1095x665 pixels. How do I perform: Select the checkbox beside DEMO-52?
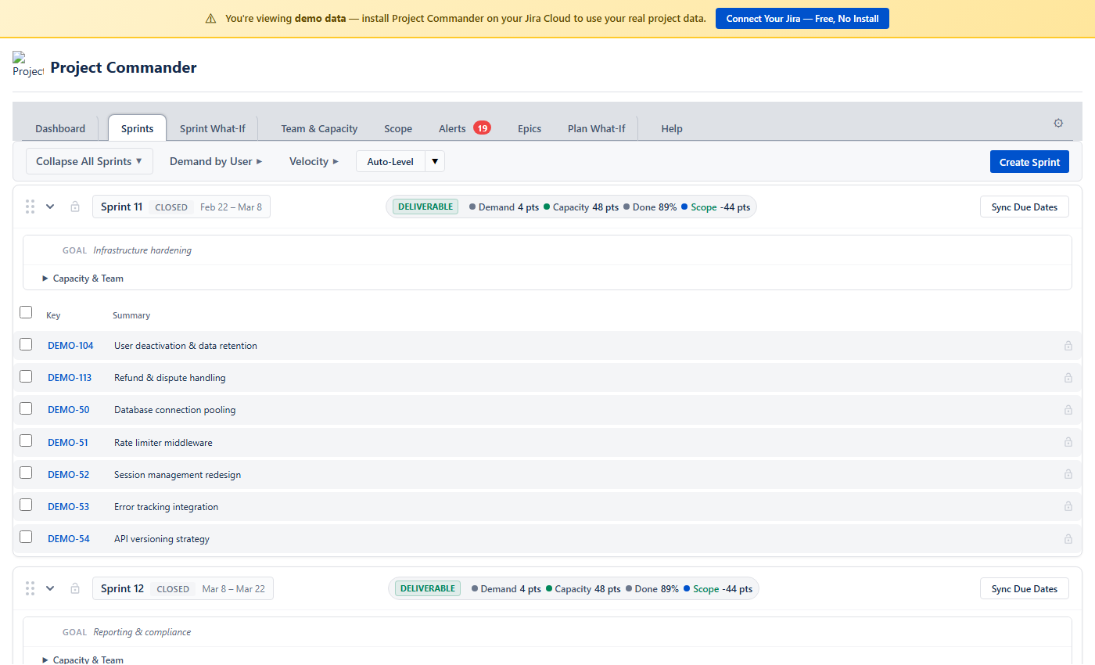tap(26, 473)
